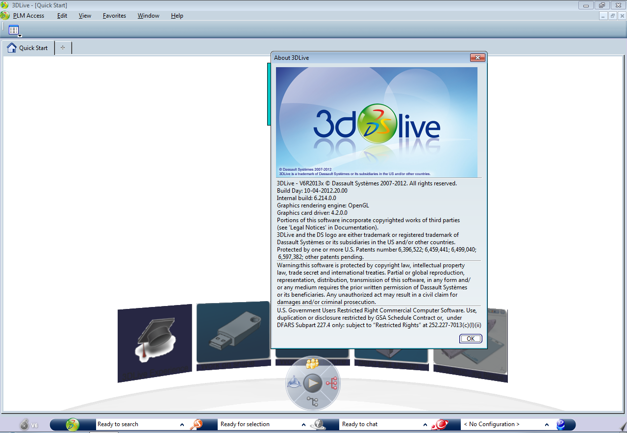
Task: Click the table view toolbar icon
Action: pos(14,30)
